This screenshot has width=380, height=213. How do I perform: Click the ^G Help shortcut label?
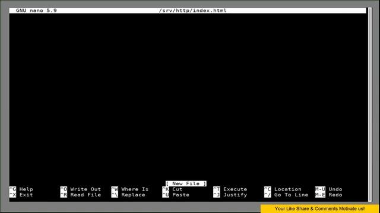pos(21,189)
